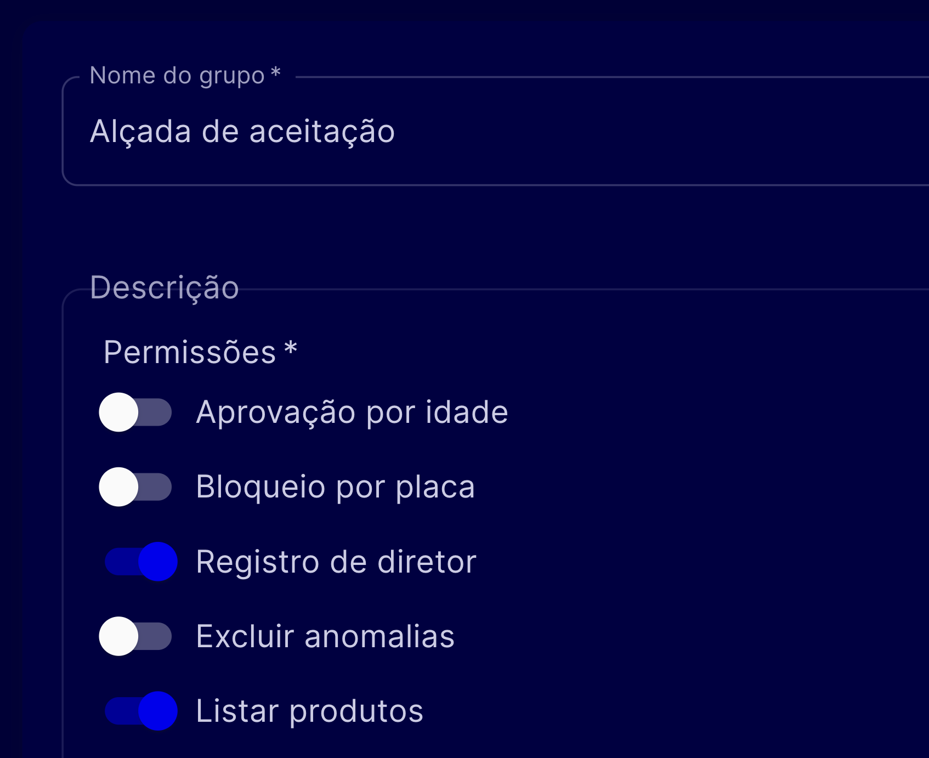The height and width of the screenshot is (758, 929).
Task: Click the gray track of Excluir anomalias switch
Action: (157, 636)
